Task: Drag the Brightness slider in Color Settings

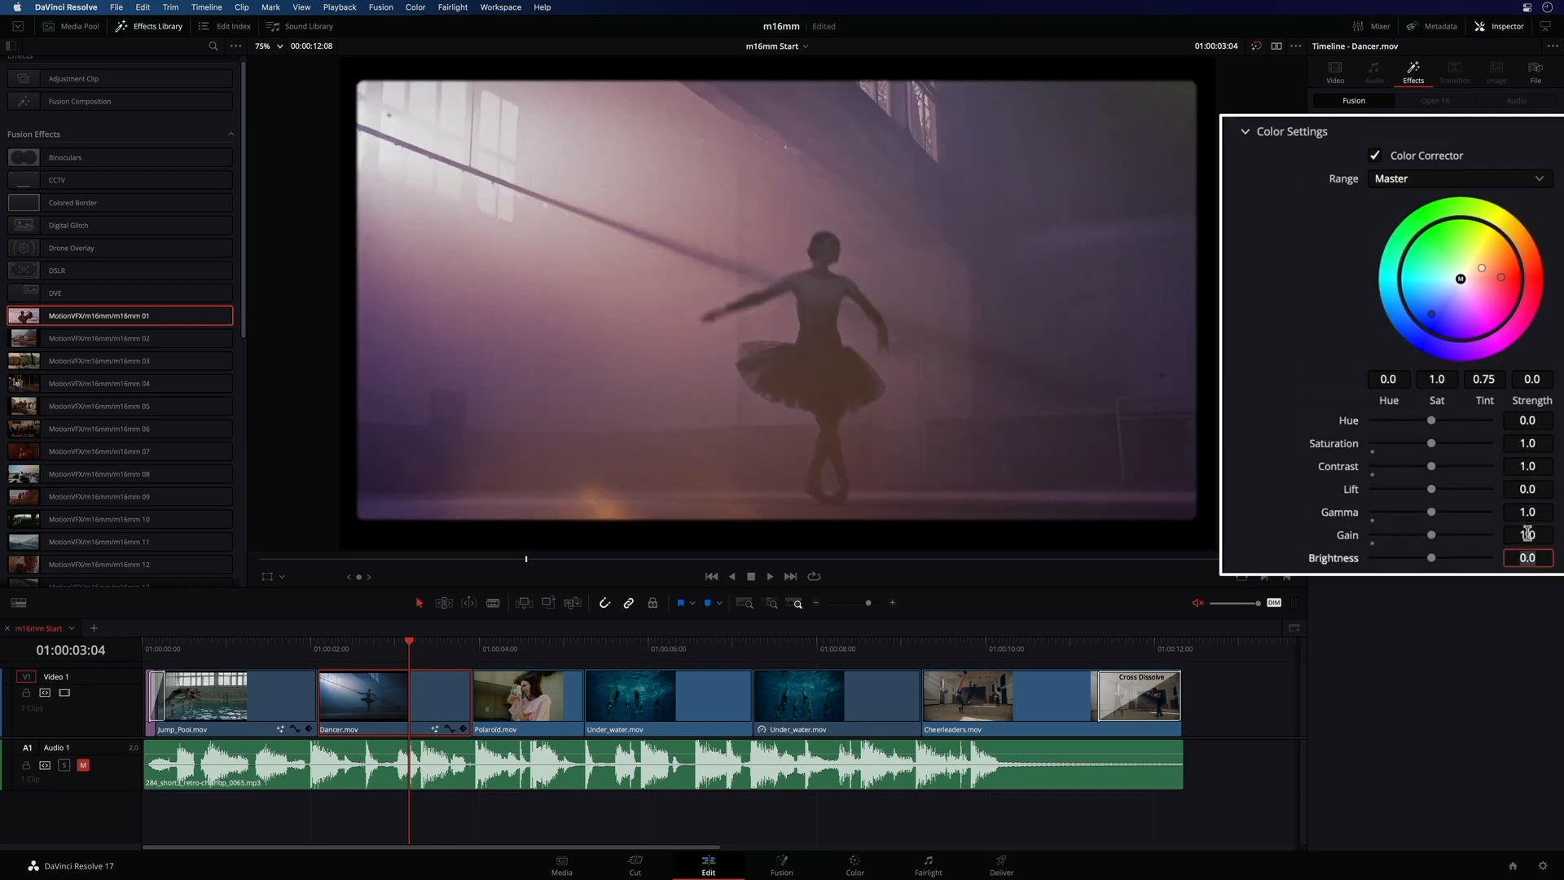Action: pos(1432,557)
